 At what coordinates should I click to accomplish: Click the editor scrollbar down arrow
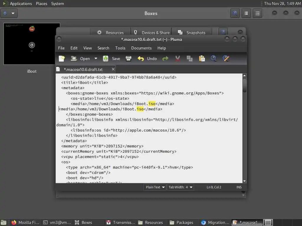[244, 181]
